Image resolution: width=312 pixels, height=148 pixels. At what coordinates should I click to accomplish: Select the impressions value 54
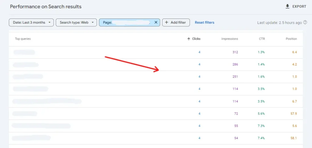click(236, 138)
